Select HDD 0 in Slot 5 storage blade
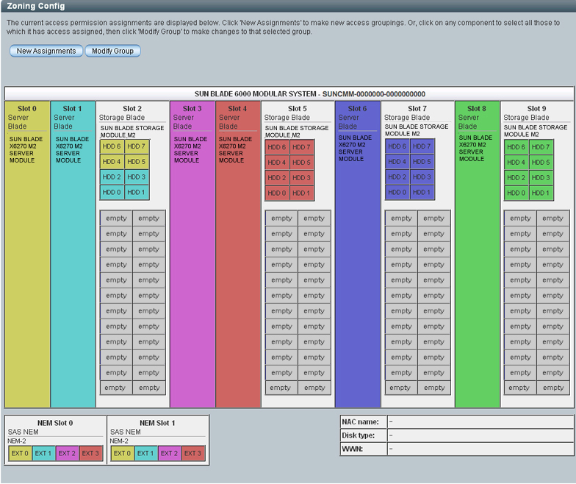Image resolution: width=576 pixels, height=484 pixels. 276,193
